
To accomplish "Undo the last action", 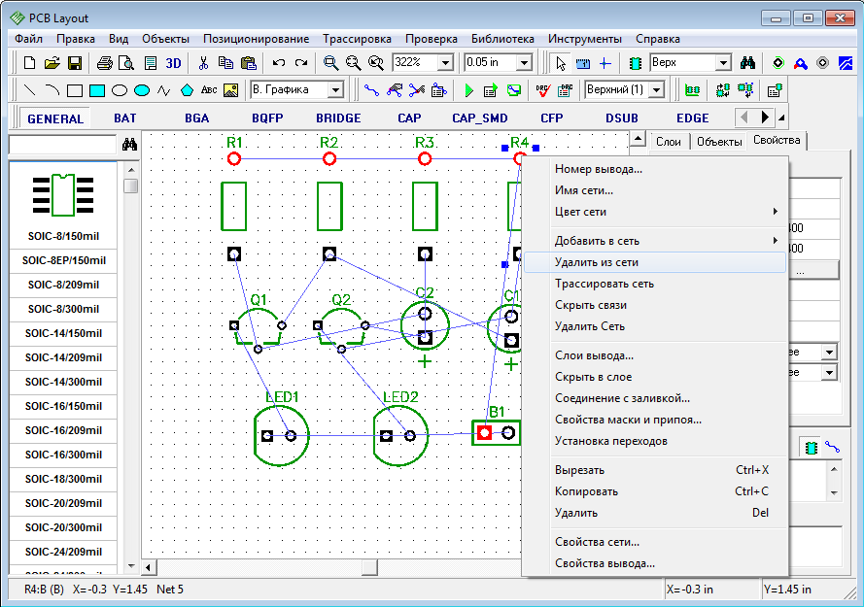I will pos(279,63).
